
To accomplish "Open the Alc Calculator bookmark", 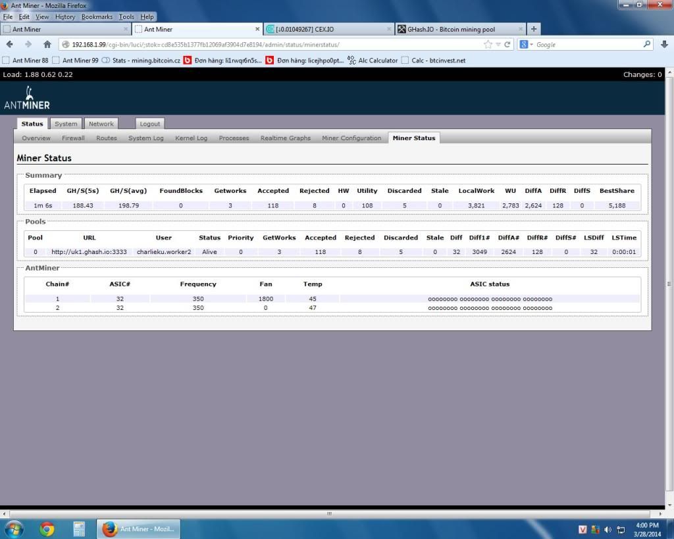I will pyautogui.click(x=373, y=61).
